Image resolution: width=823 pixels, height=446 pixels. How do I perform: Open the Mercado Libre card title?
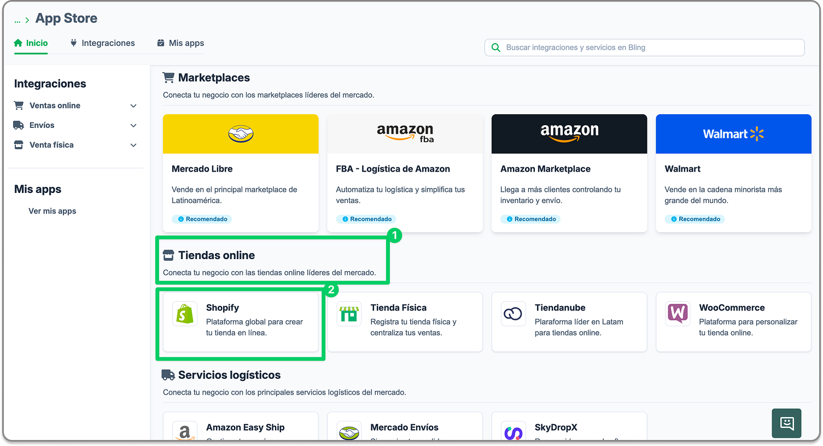coord(202,169)
